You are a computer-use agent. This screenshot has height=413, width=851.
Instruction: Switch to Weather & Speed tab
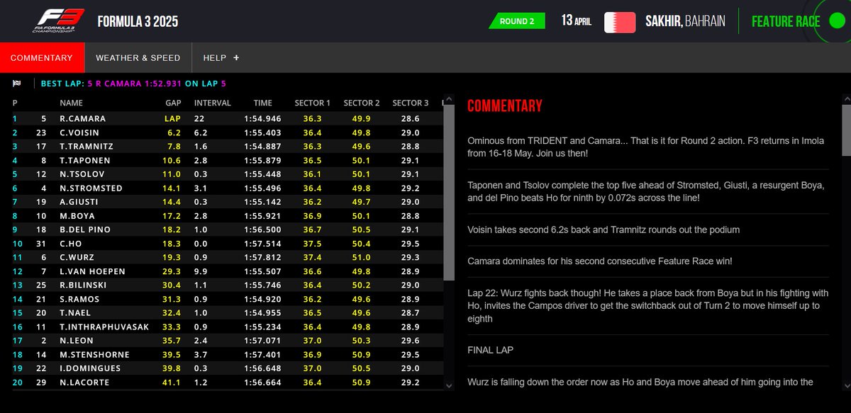tap(138, 58)
